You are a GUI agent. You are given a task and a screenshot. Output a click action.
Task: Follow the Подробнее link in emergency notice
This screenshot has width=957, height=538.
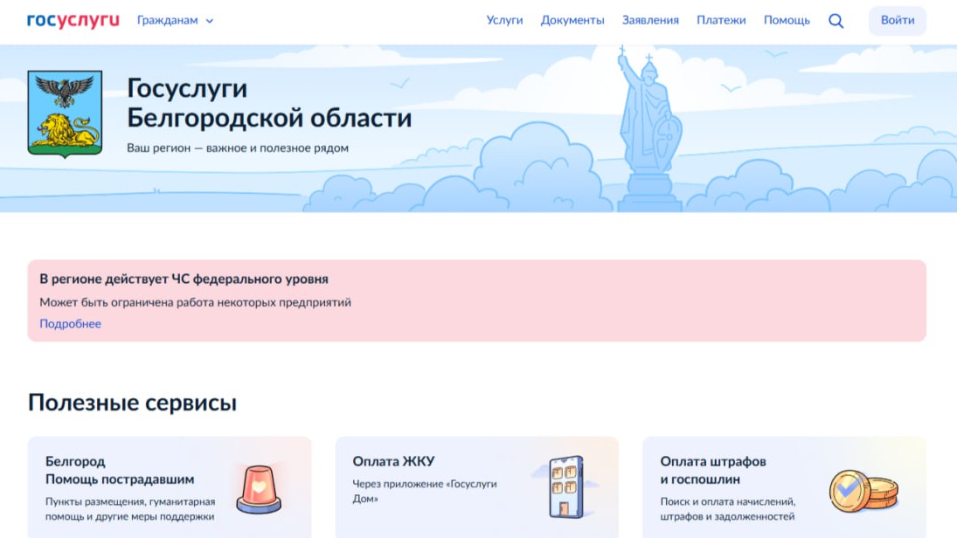[70, 324]
